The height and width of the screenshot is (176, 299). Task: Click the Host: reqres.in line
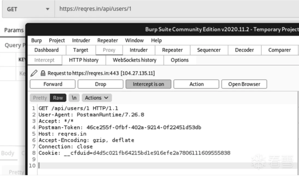(62, 134)
